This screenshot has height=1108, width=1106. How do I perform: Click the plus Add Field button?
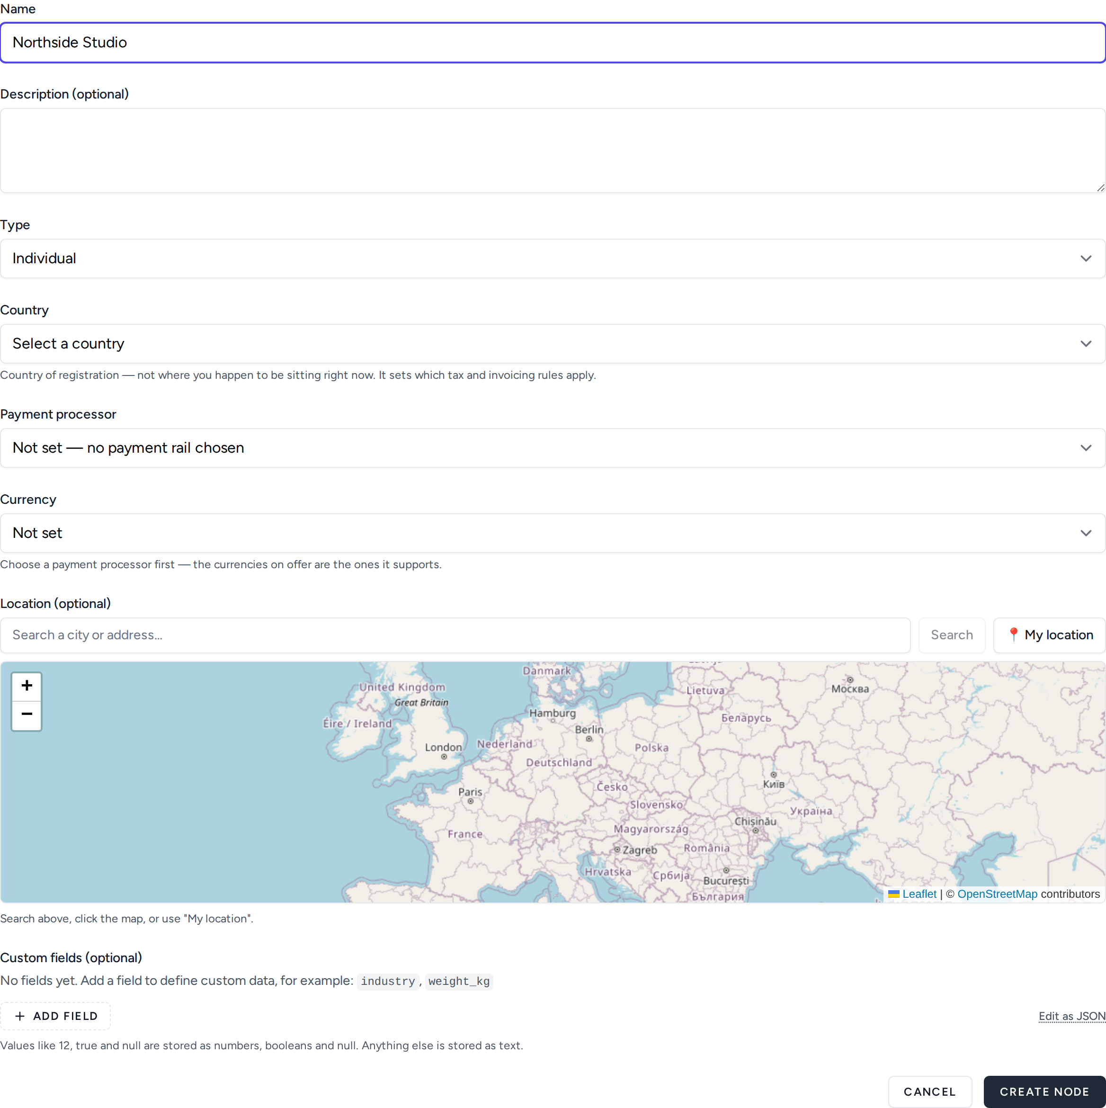[55, 1016]
